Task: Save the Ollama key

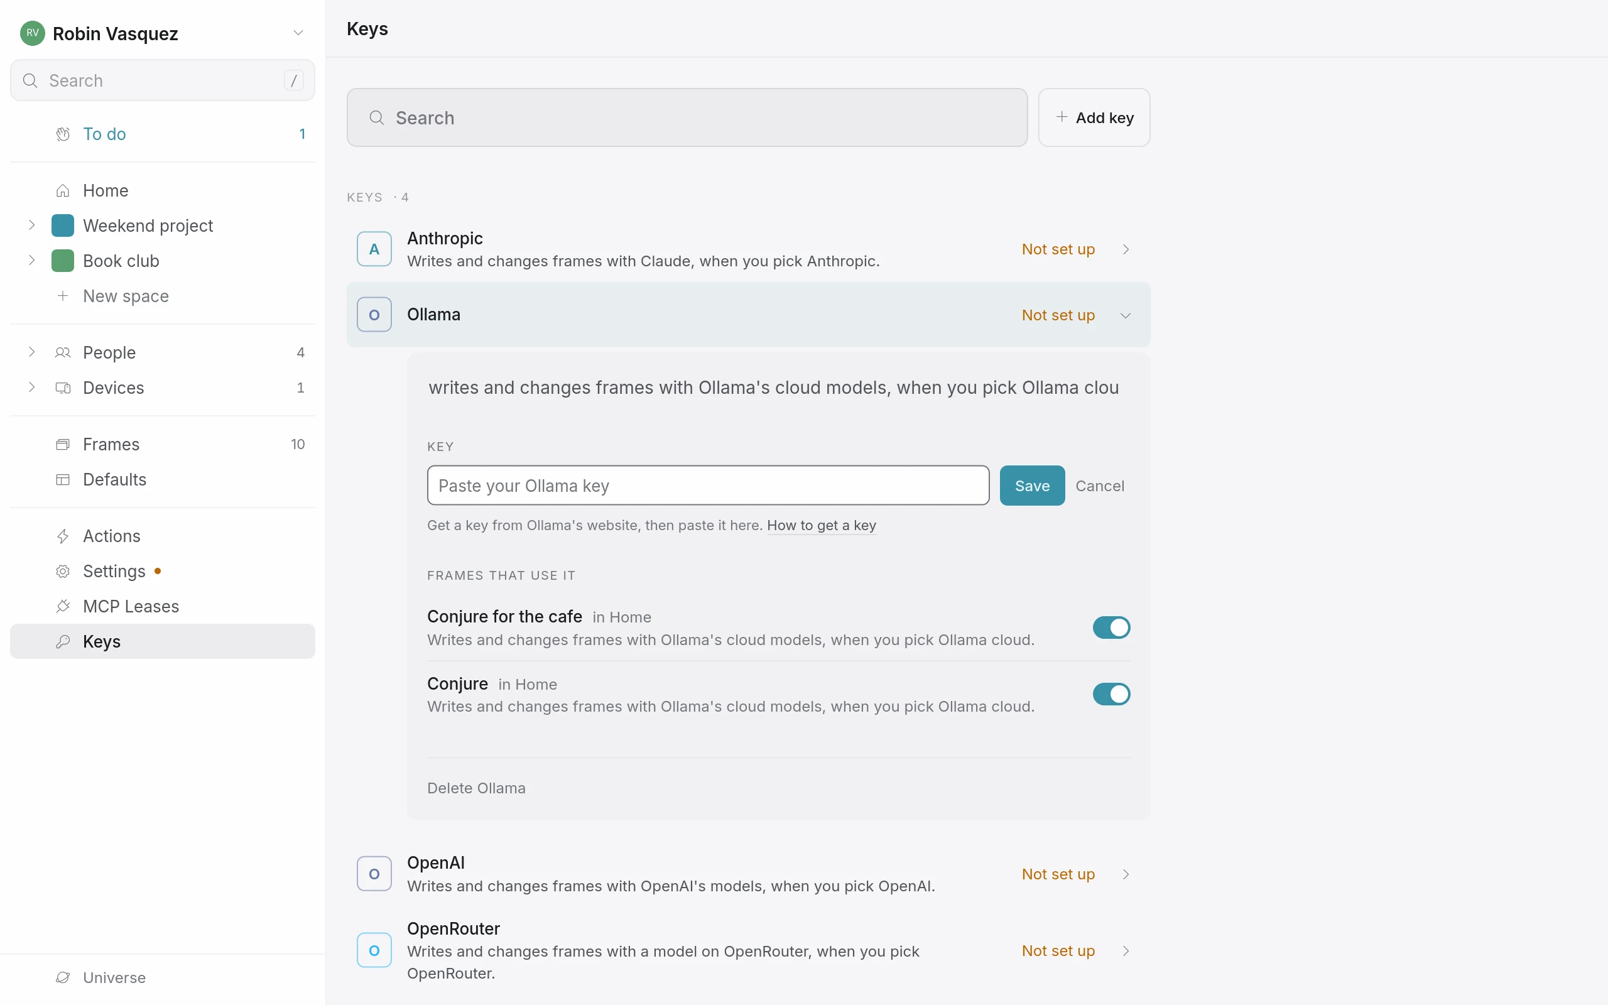Action: click(x=1032, y=485)
